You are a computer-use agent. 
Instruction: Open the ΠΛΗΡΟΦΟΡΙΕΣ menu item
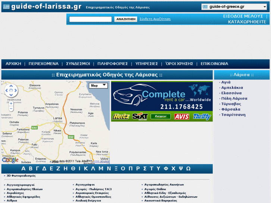pyautogui.click(x=113, y=64)
